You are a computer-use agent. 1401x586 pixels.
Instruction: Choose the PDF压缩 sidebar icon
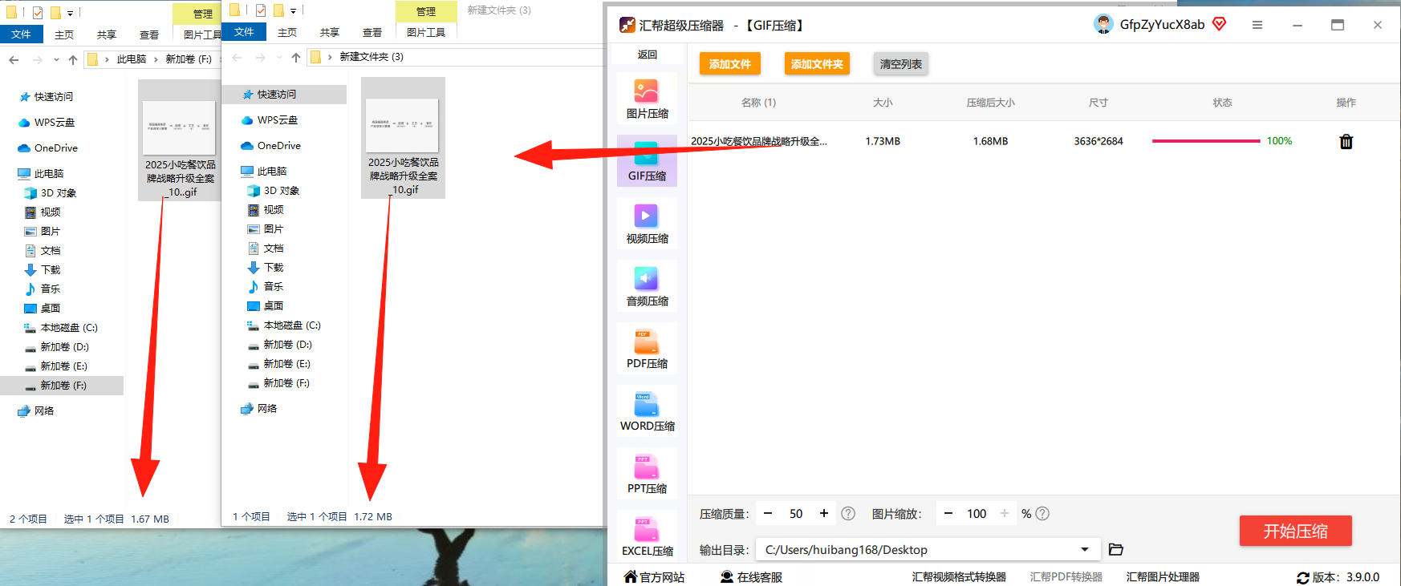(647, 349)
